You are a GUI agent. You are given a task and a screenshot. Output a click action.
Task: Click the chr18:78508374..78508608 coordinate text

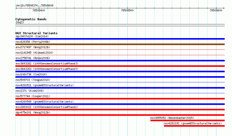[34, 5]
